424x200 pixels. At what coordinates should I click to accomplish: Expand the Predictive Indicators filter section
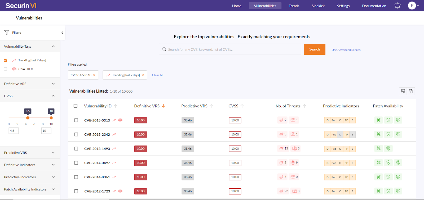(53, 177)
